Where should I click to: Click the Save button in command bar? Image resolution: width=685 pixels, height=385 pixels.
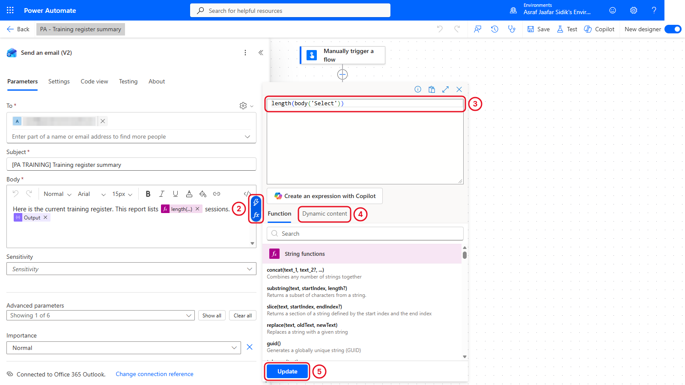[x=539, y=29]
